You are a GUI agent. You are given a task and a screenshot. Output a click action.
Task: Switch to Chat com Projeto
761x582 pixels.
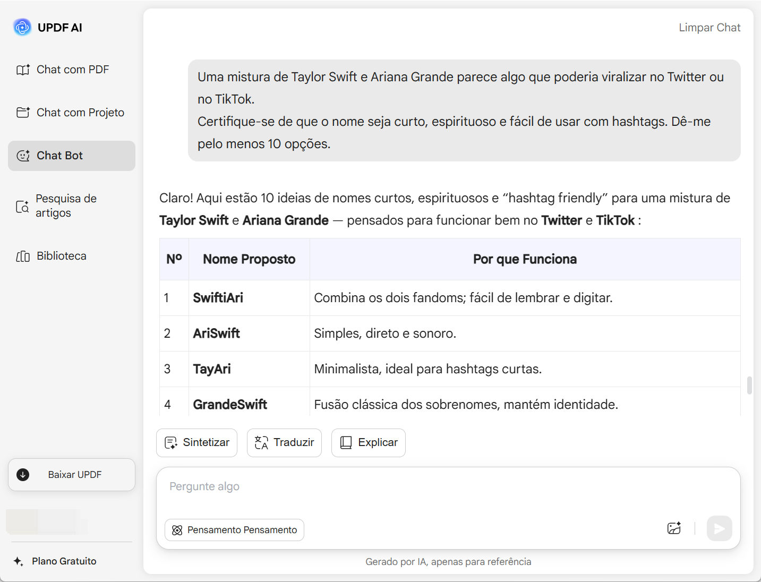click(x=72, y=113)
